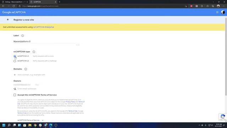The image size is (227, 128).
Task: Open Windows taskbar search
Action: pyautogui.click(x=9, y=125)
